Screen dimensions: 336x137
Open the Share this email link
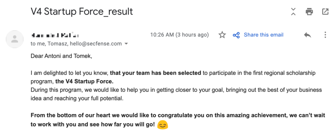click(263, 35)
